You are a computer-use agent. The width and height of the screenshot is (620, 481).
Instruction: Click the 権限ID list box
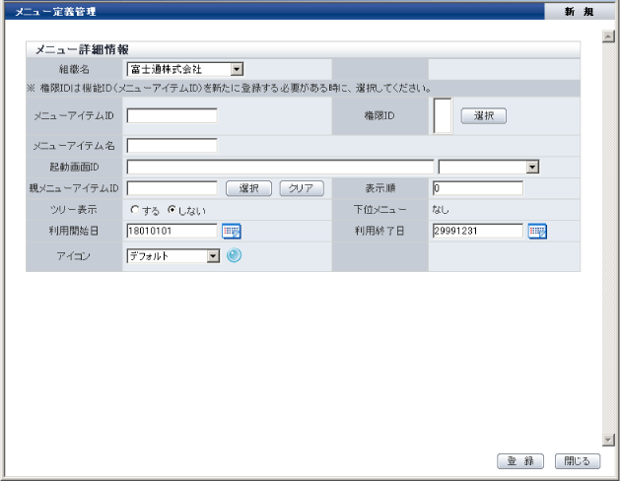point(443,115)
